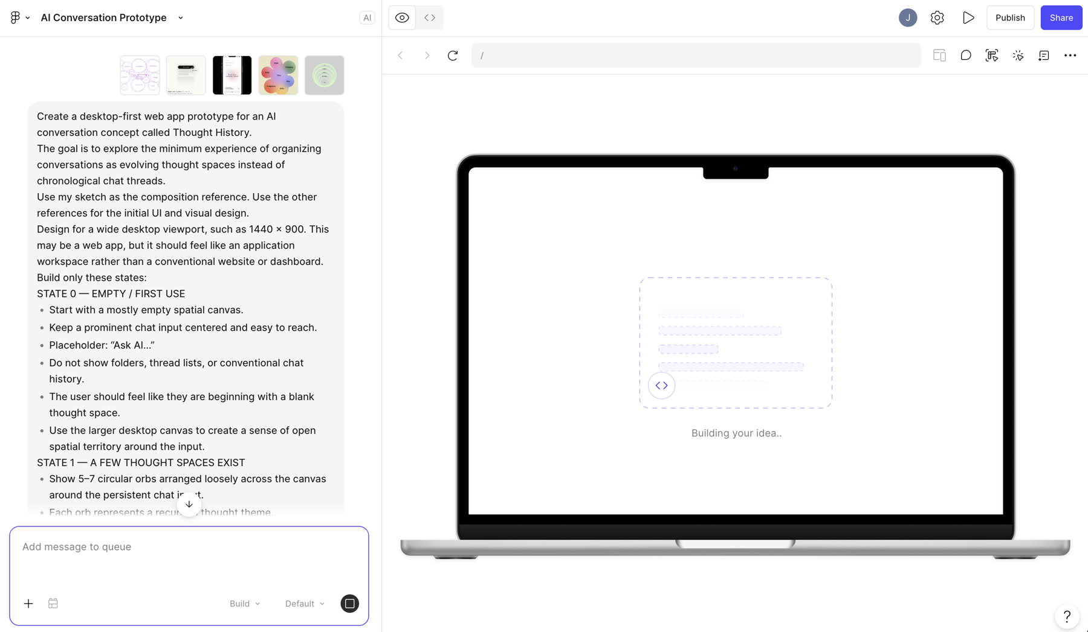Open device layout icon in preview toolbar
The height and width of the screenshot is (632, 1088).
939,56
